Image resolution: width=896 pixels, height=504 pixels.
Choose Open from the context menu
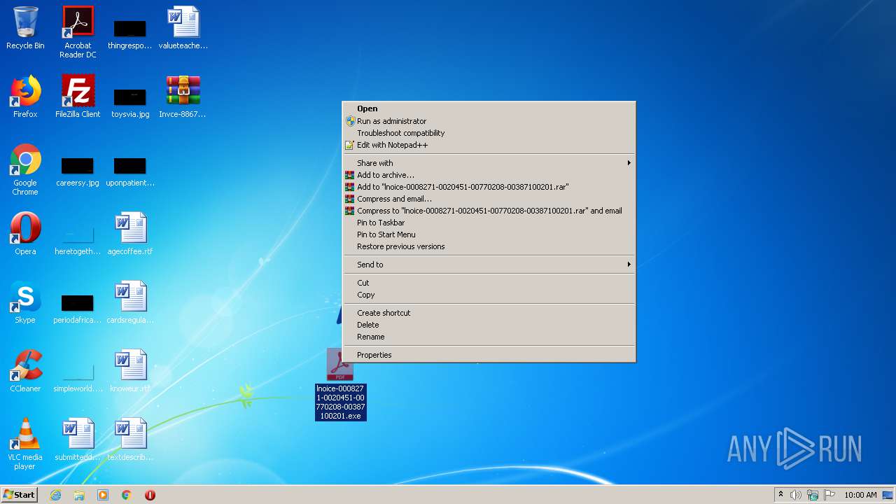489,108
